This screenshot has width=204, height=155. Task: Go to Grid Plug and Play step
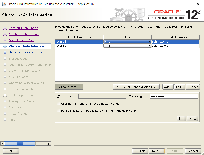point(21,40)
